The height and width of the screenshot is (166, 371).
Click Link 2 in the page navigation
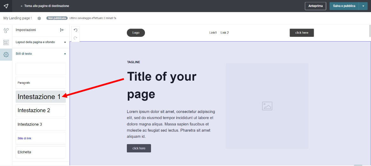225,33
